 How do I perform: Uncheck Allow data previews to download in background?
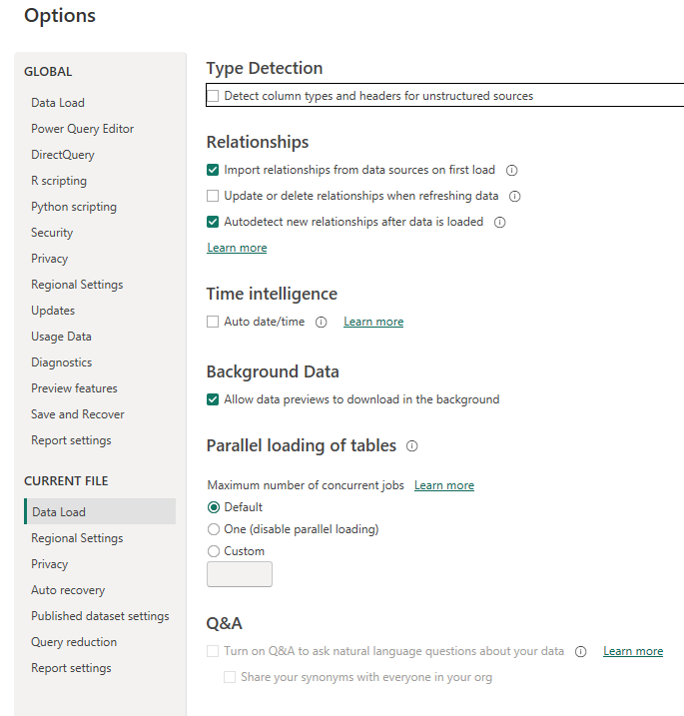pyautogui.click(x=213, y=400)
